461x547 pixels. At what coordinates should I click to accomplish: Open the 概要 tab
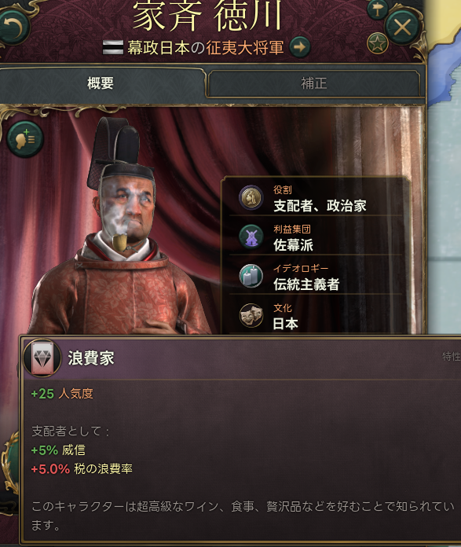coord(101,83)
